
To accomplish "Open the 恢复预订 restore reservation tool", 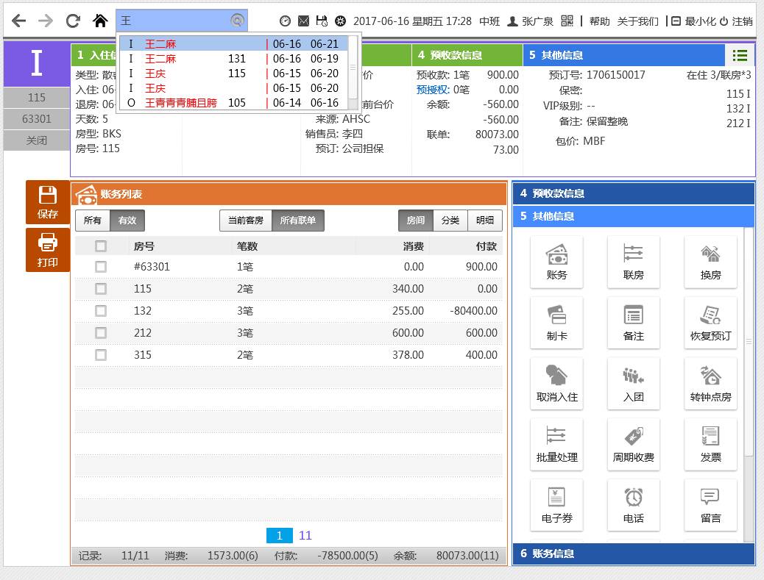I will [x=710, y=323].
